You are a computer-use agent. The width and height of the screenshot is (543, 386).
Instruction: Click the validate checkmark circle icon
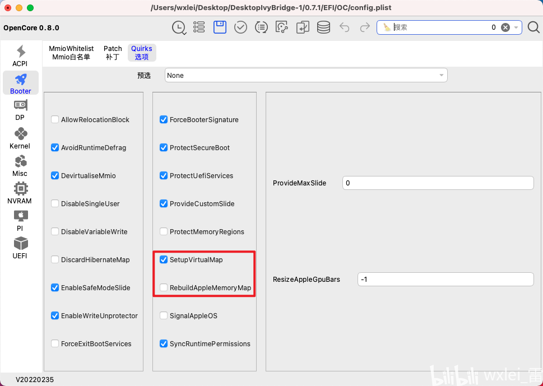240,27
